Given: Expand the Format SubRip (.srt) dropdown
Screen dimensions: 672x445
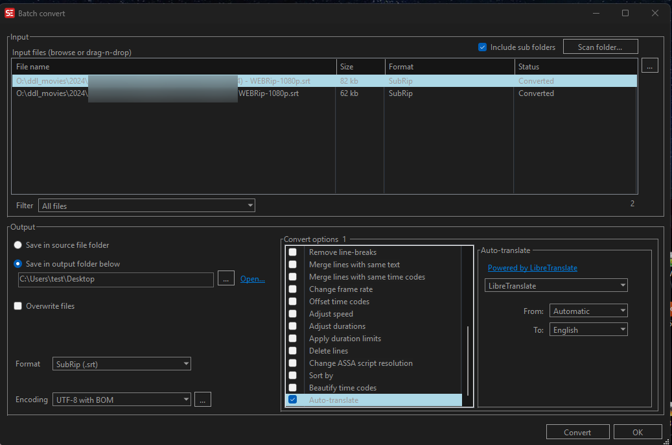Looking at the screenshot, I should coord(122,364).
